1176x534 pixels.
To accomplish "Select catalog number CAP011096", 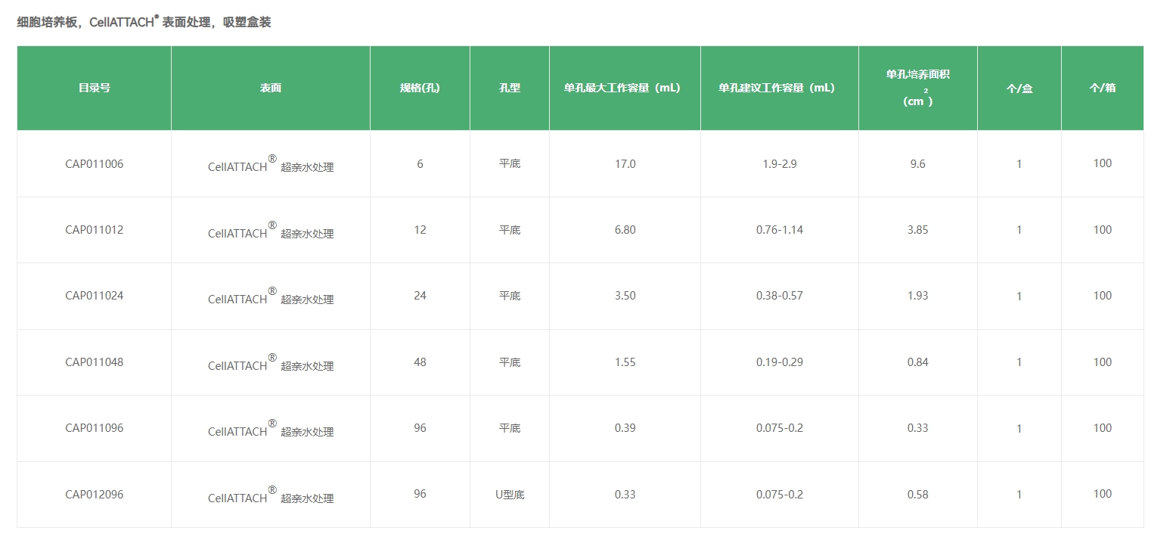I will (93, 428).
